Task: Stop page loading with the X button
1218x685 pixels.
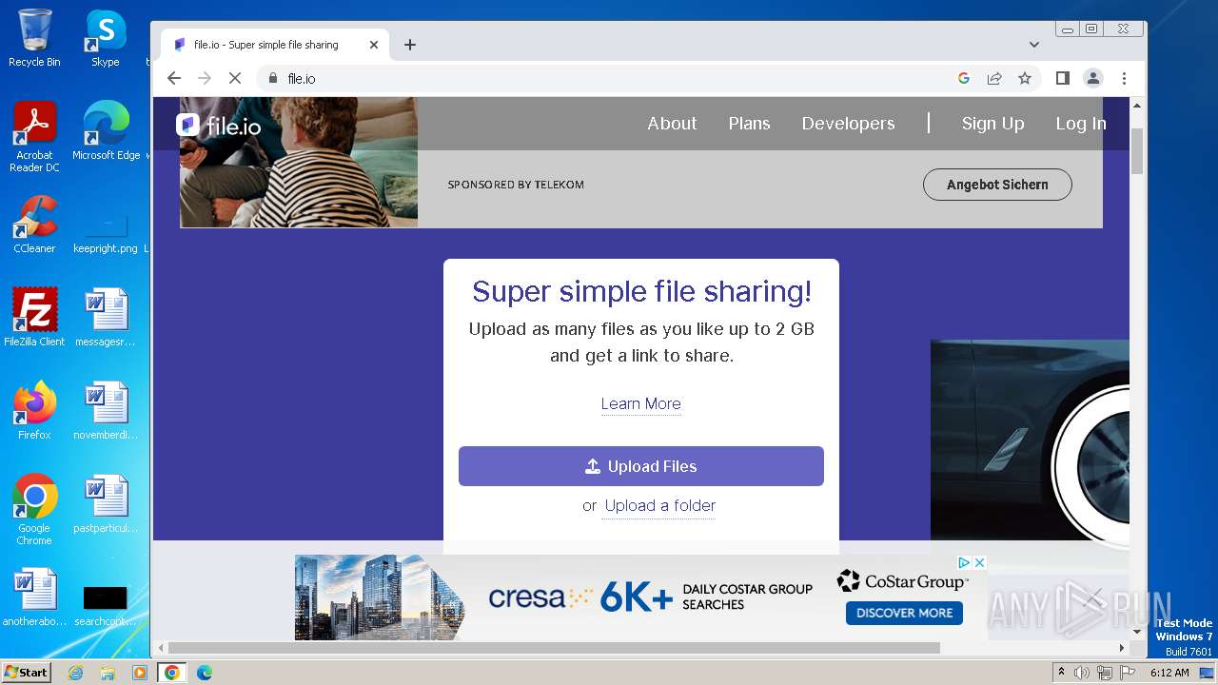Action: (x=235, y=78)
